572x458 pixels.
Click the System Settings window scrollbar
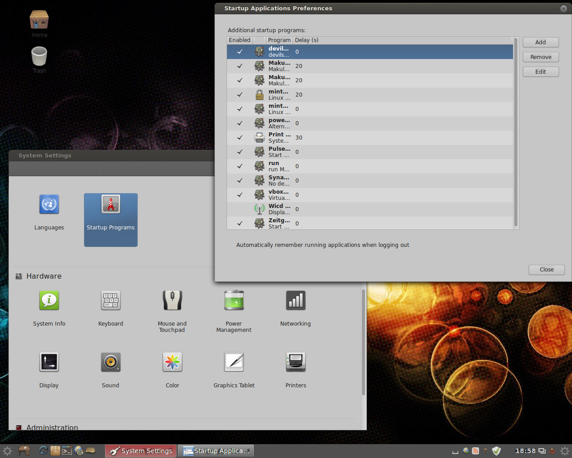(x=363, y=342)
